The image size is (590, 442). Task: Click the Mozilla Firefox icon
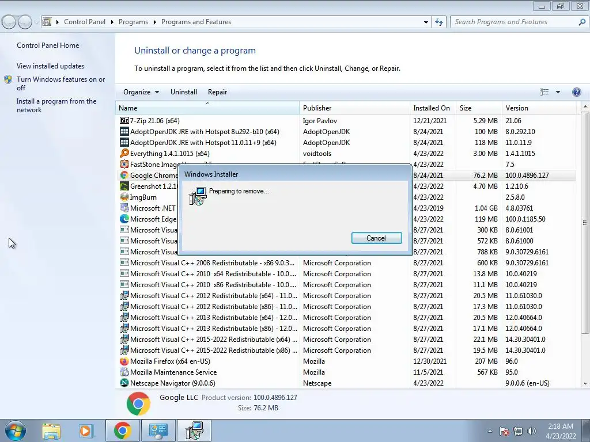[x=124, y=361]
